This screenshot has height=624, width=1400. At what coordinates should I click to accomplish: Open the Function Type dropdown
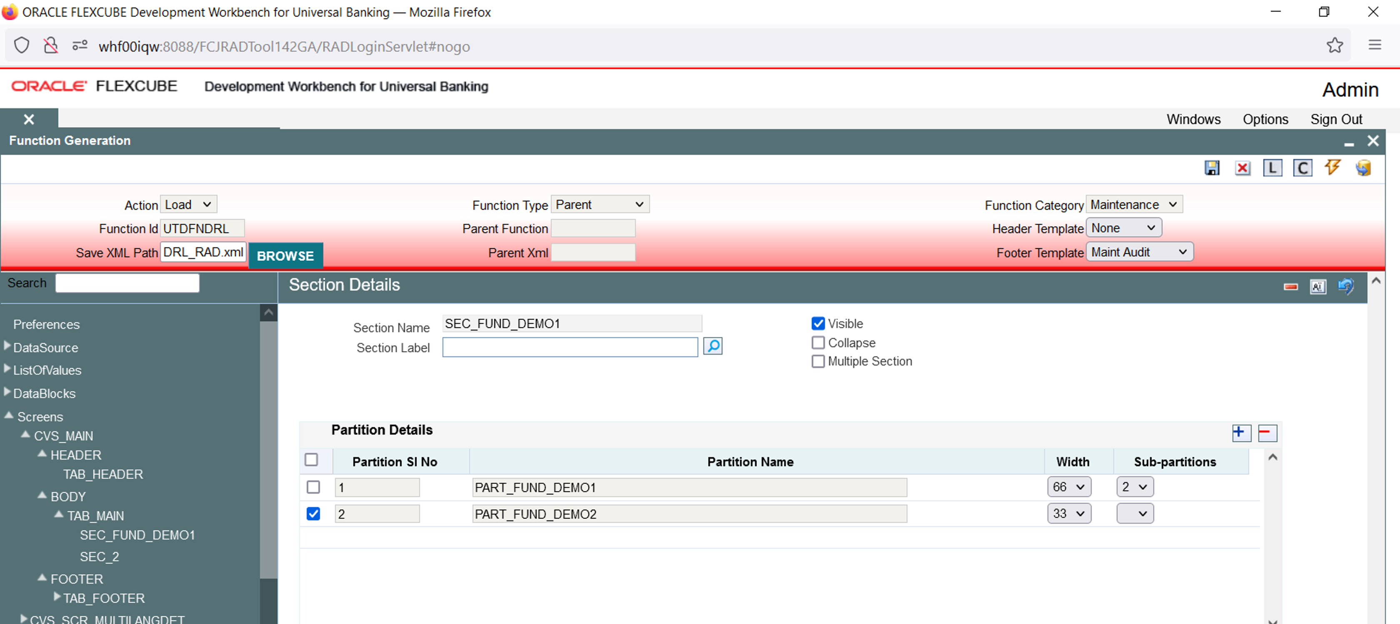[600, 205]
